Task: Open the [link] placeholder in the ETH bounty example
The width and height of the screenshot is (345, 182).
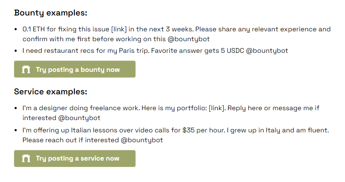Action: (x=119, y=29)
